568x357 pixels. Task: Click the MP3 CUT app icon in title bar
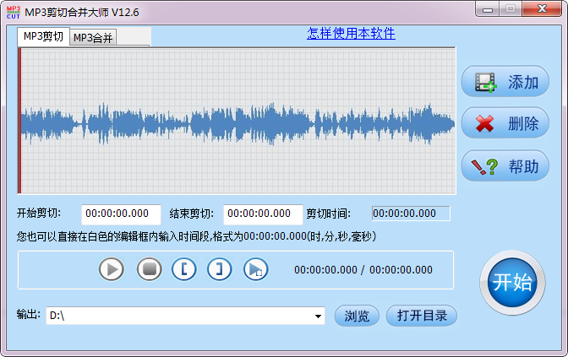(14, 13)
